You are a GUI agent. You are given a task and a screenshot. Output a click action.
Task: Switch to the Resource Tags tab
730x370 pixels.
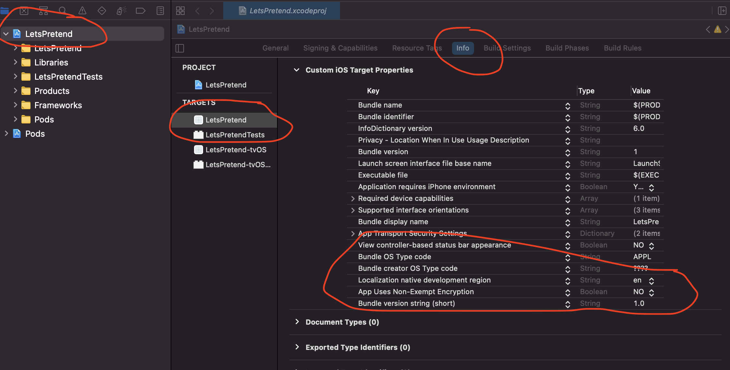417,48
